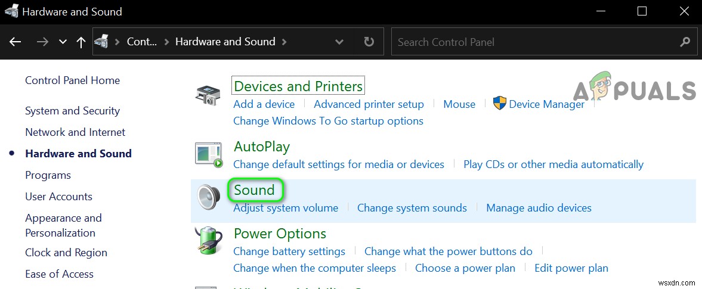This screenshot has height=289, width=702.
Task: Choose Change system sounds link
Action: click(412, 208)
